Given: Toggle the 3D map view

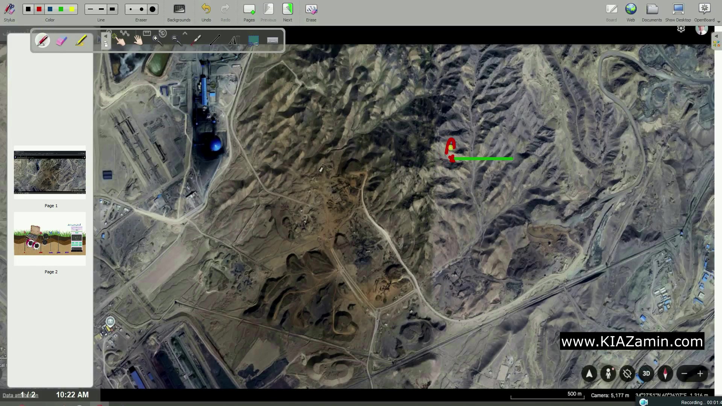Looking at the screenshot, I should point(646,374).
